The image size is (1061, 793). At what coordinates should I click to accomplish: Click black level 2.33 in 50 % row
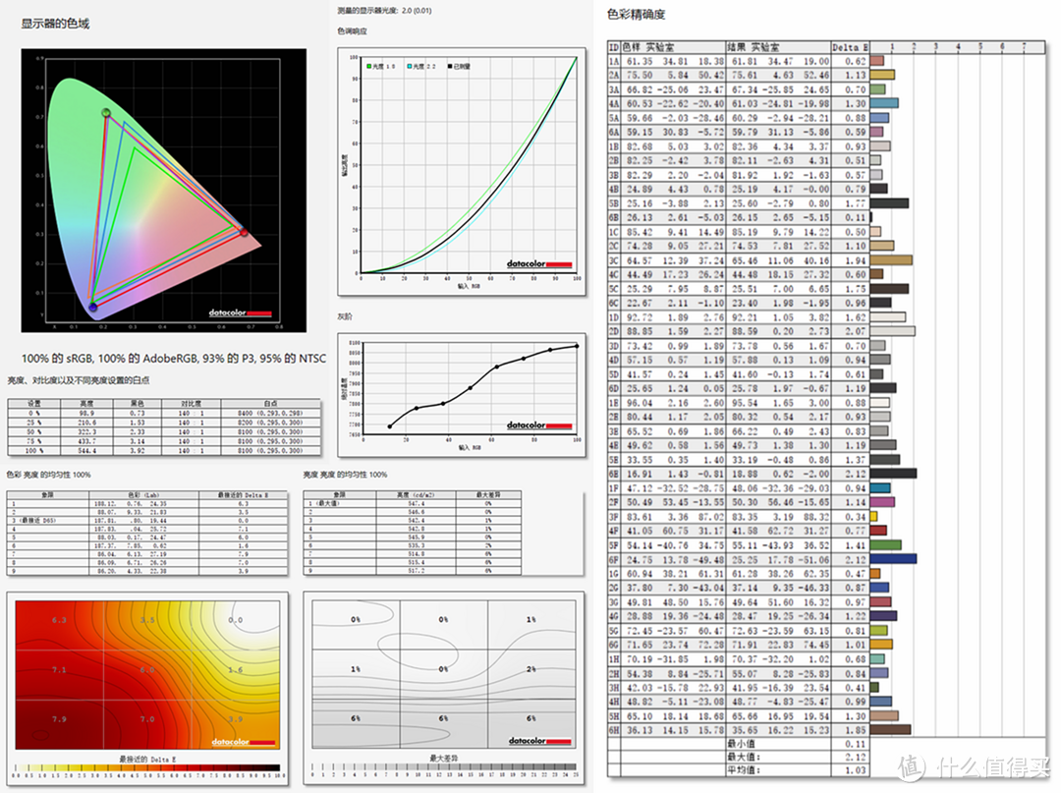pos(138,431)
